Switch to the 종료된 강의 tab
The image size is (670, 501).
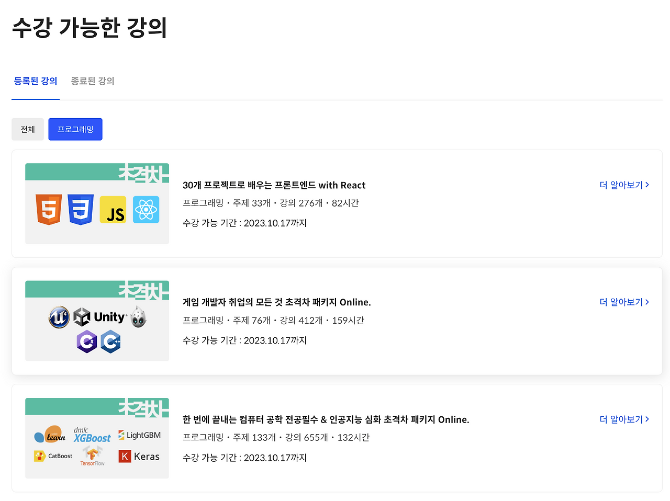click(x=92, y=81)
